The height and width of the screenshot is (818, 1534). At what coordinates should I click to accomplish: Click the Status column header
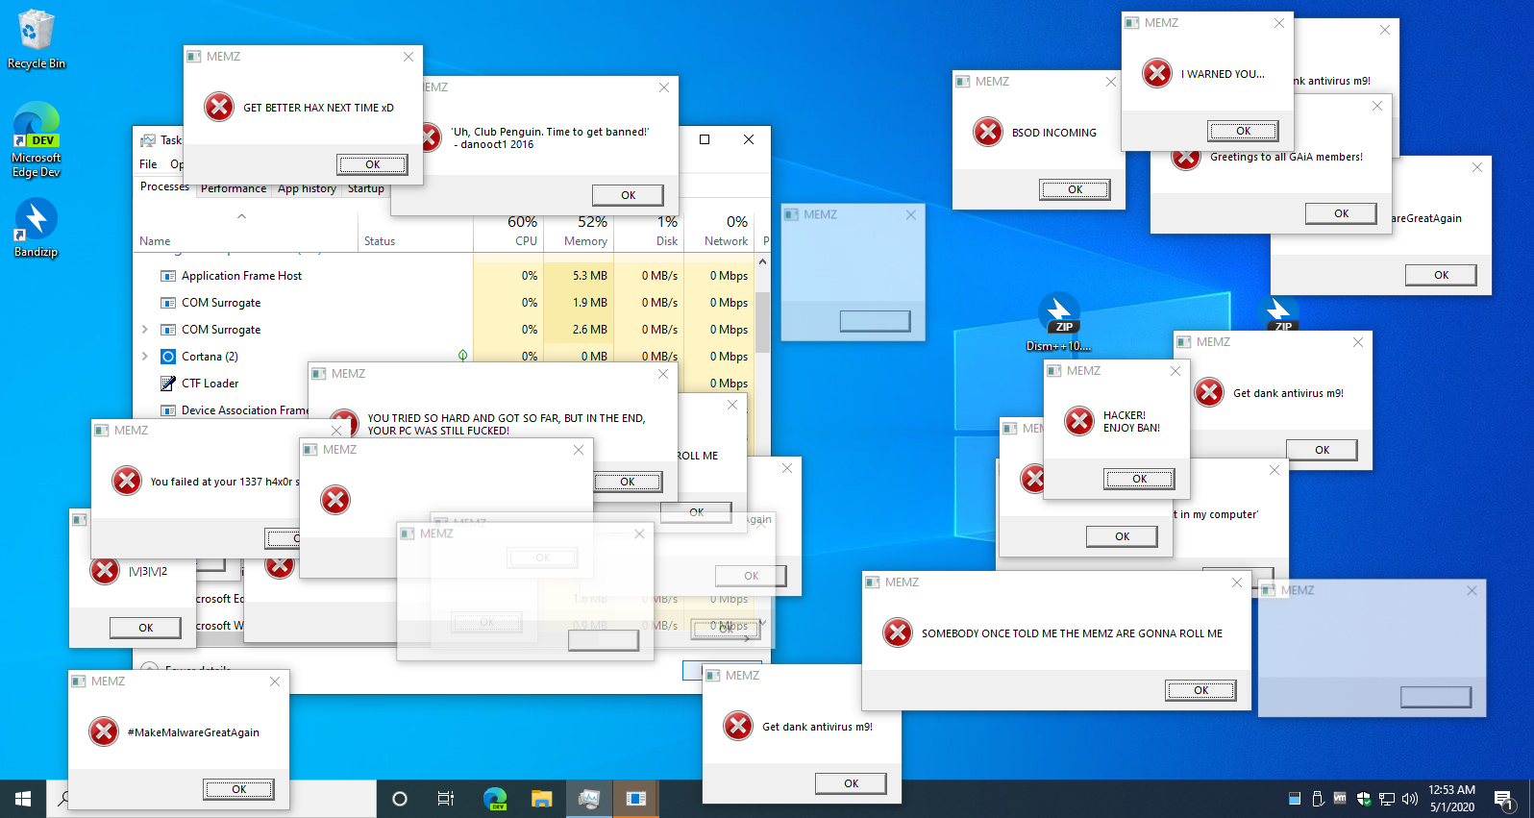click(415, 231)
